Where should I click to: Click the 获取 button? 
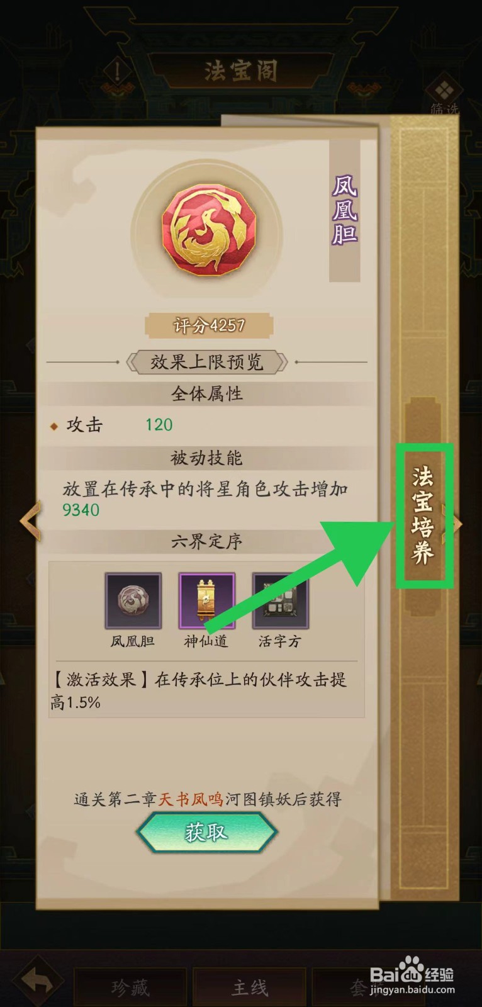(x=206, y=833)
